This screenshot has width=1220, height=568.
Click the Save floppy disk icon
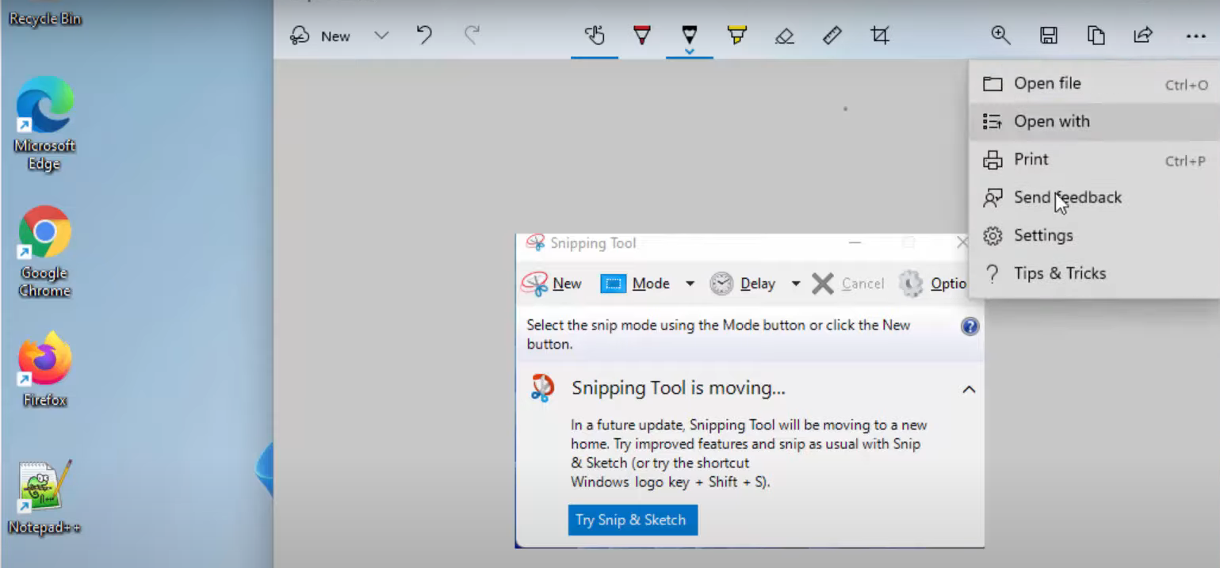[x=1048, y=36]
